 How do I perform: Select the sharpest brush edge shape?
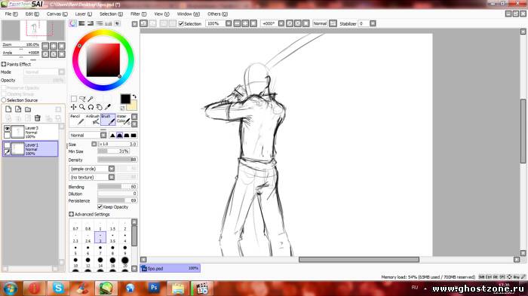pyautogui.click(x=112, y=136)
